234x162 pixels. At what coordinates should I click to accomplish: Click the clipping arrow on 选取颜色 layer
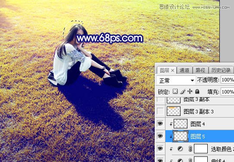(171, 149)
